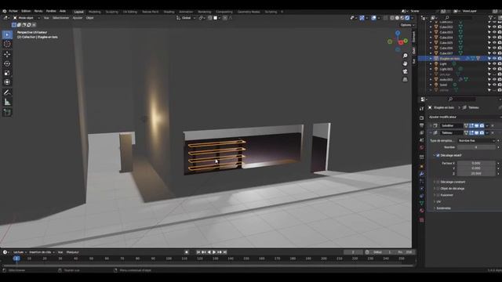
Task: Hide Light object with its eye icon
Action: [x=494, y=63]
